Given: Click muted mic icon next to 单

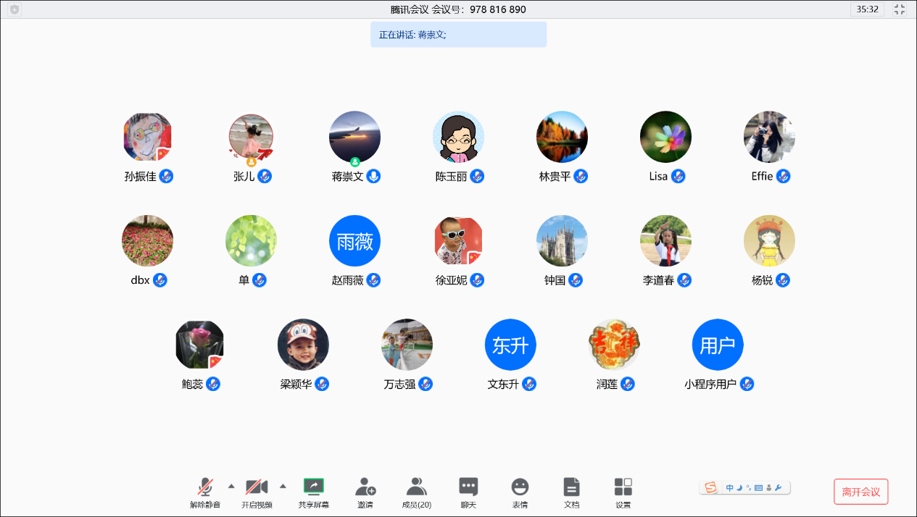Looking at the screenshot, I should pos(260,279).
